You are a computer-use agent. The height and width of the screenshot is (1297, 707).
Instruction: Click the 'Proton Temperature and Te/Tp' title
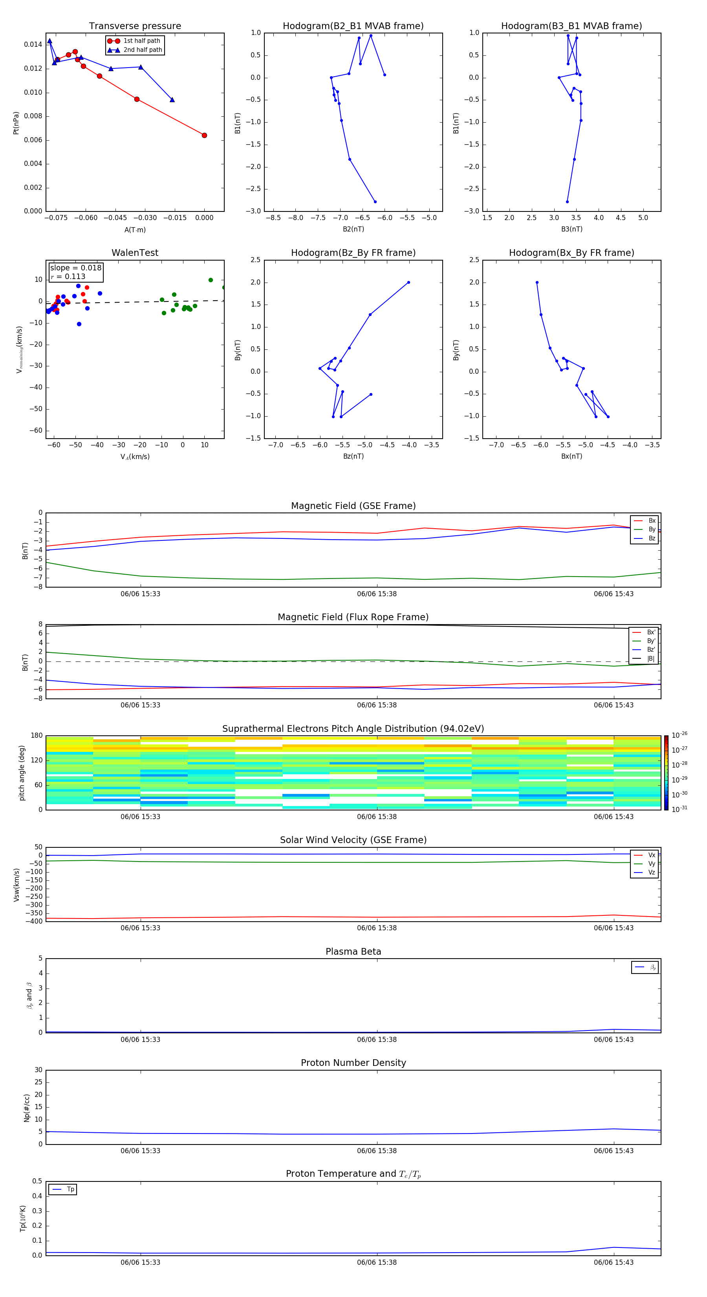353,1174
